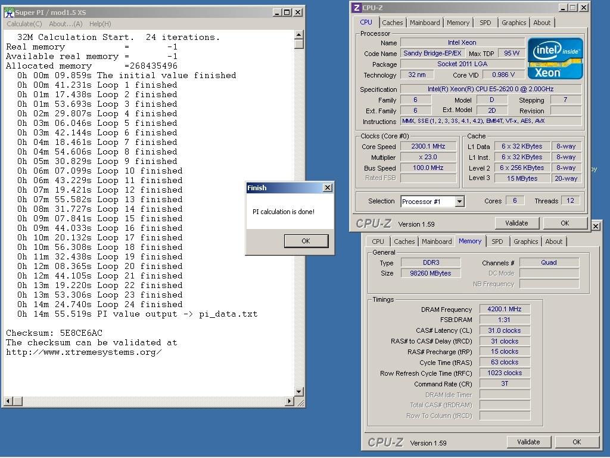Click the Package value Socket 2011 LGA
The width and height of the screenshot is (610, 458).
(x=462, y=64)
